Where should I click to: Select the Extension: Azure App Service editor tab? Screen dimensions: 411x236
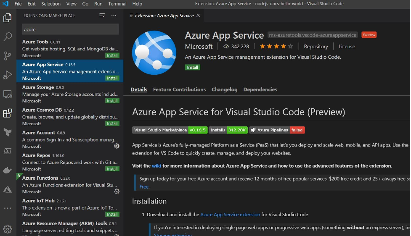(x=164, y=16)
